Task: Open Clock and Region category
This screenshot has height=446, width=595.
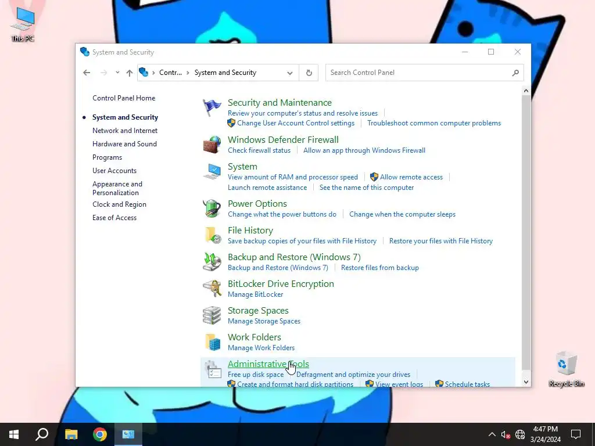Action: (x=119, y=204)
